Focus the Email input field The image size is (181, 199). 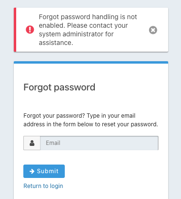coord(99,143)
